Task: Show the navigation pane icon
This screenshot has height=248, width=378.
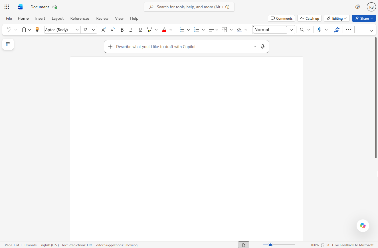Action: point(8,44)
